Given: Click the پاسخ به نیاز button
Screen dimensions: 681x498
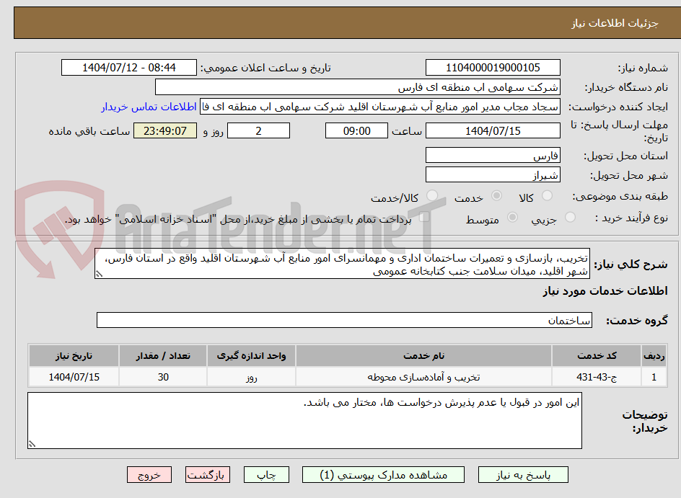Looking at the screenshot, I should coord(523,474).
